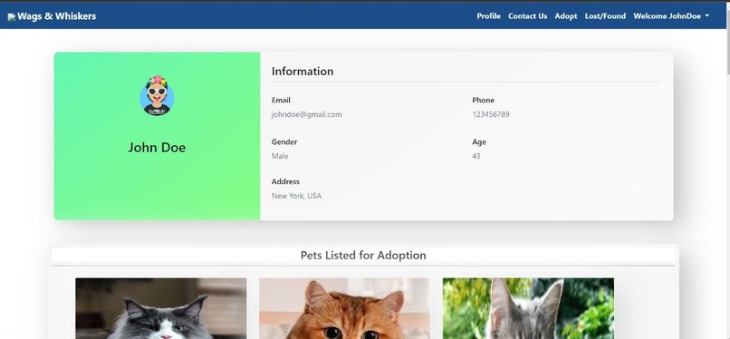This screenshot has width=730, height=339.
Task: Click the email johndoe@gmail.com
Action: click(x=307, y=114)
